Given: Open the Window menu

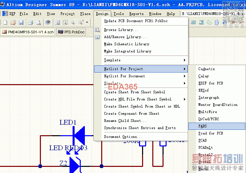Looking at the screenshot, I should pyautogui.click(x=155, y=14).
